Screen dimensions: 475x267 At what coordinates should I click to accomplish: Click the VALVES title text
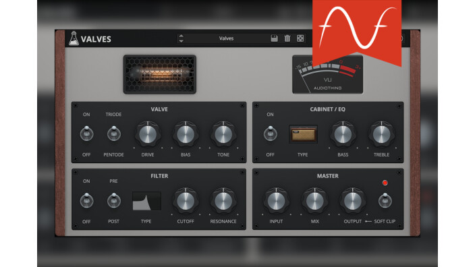[x=96, y=39]
